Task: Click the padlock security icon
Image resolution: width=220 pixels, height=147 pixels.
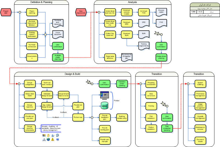Action: pyautogui.click(x=48, y=135)
